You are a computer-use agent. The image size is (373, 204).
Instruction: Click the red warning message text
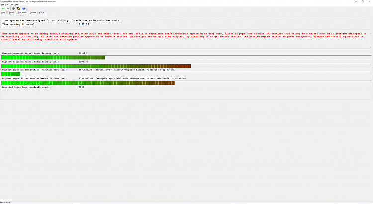click(184, 37)
